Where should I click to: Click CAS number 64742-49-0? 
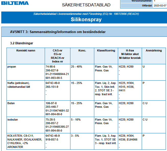click(53, 83)
